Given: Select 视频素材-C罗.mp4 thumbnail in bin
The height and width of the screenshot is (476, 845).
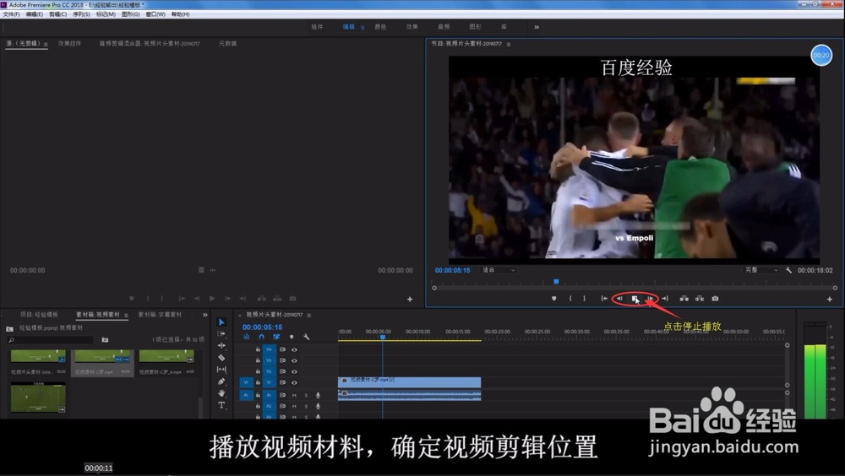Looking at the screenshot, I should pyautogui.click(x=102, y=356).
